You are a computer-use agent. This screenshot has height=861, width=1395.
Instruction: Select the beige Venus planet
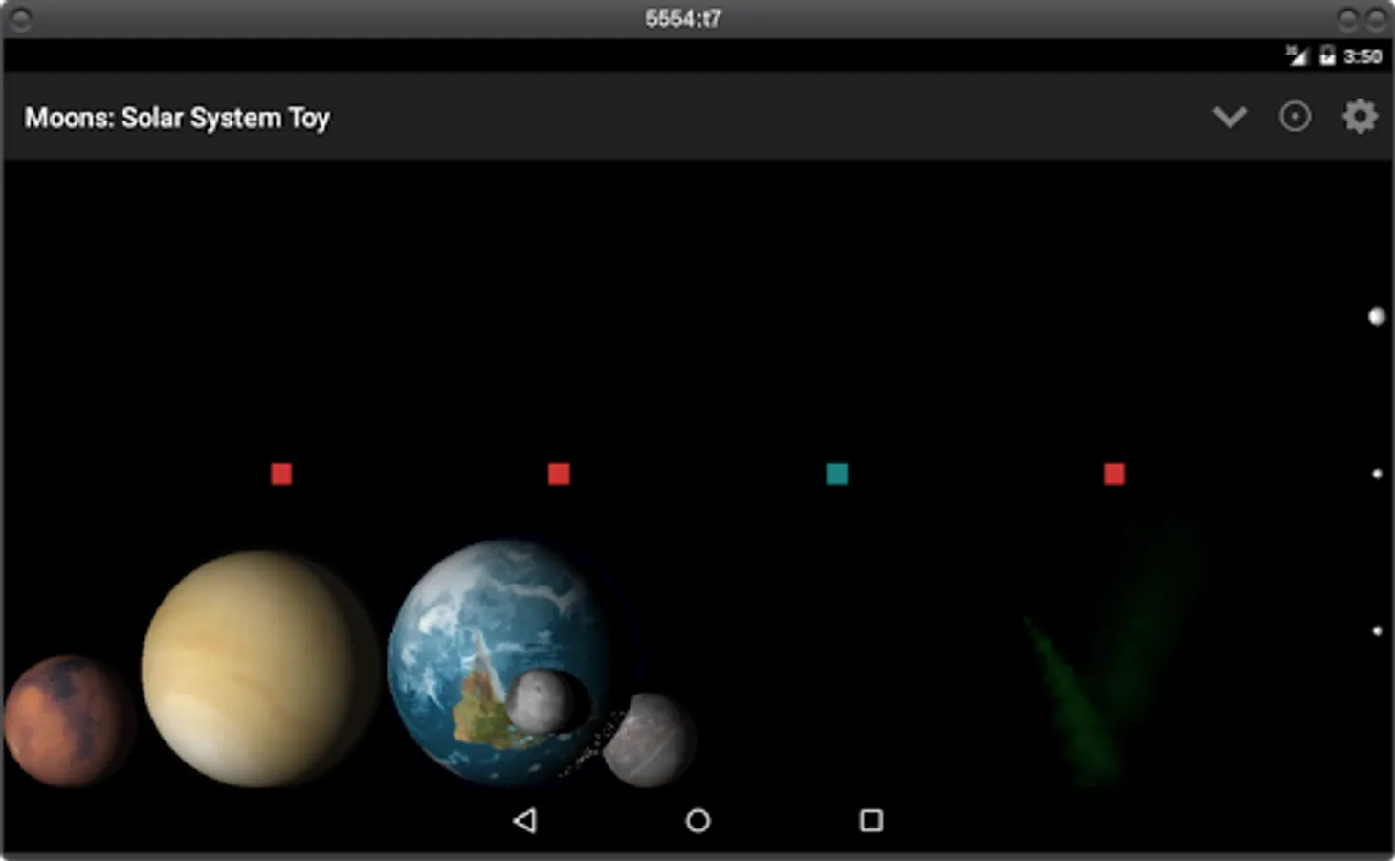(258, 669)
